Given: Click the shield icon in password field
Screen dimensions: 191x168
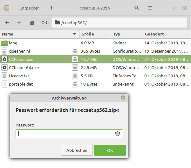Looking at the screenshot, I should pos(118,134).
